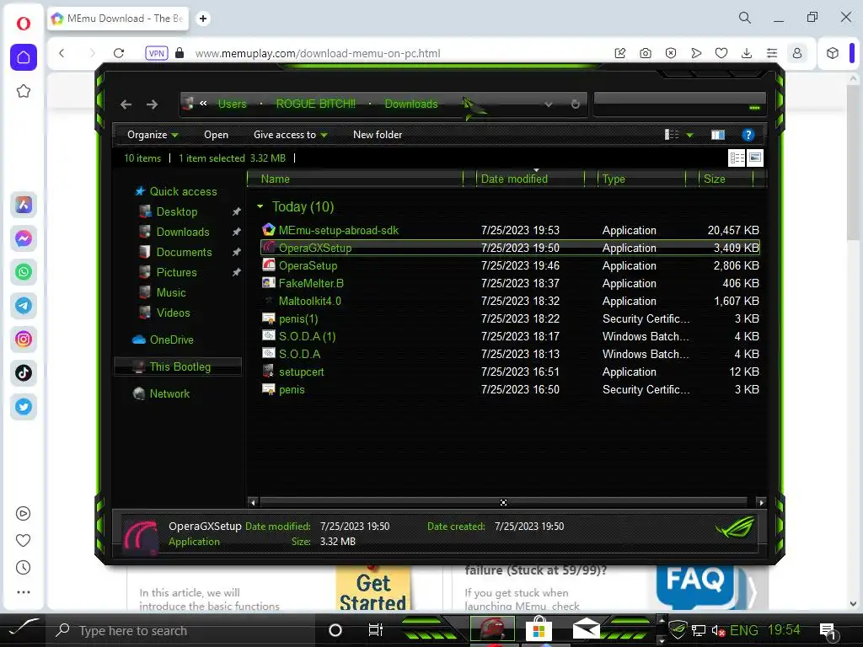Select MEmu Download browser tab

pos(118,19)
